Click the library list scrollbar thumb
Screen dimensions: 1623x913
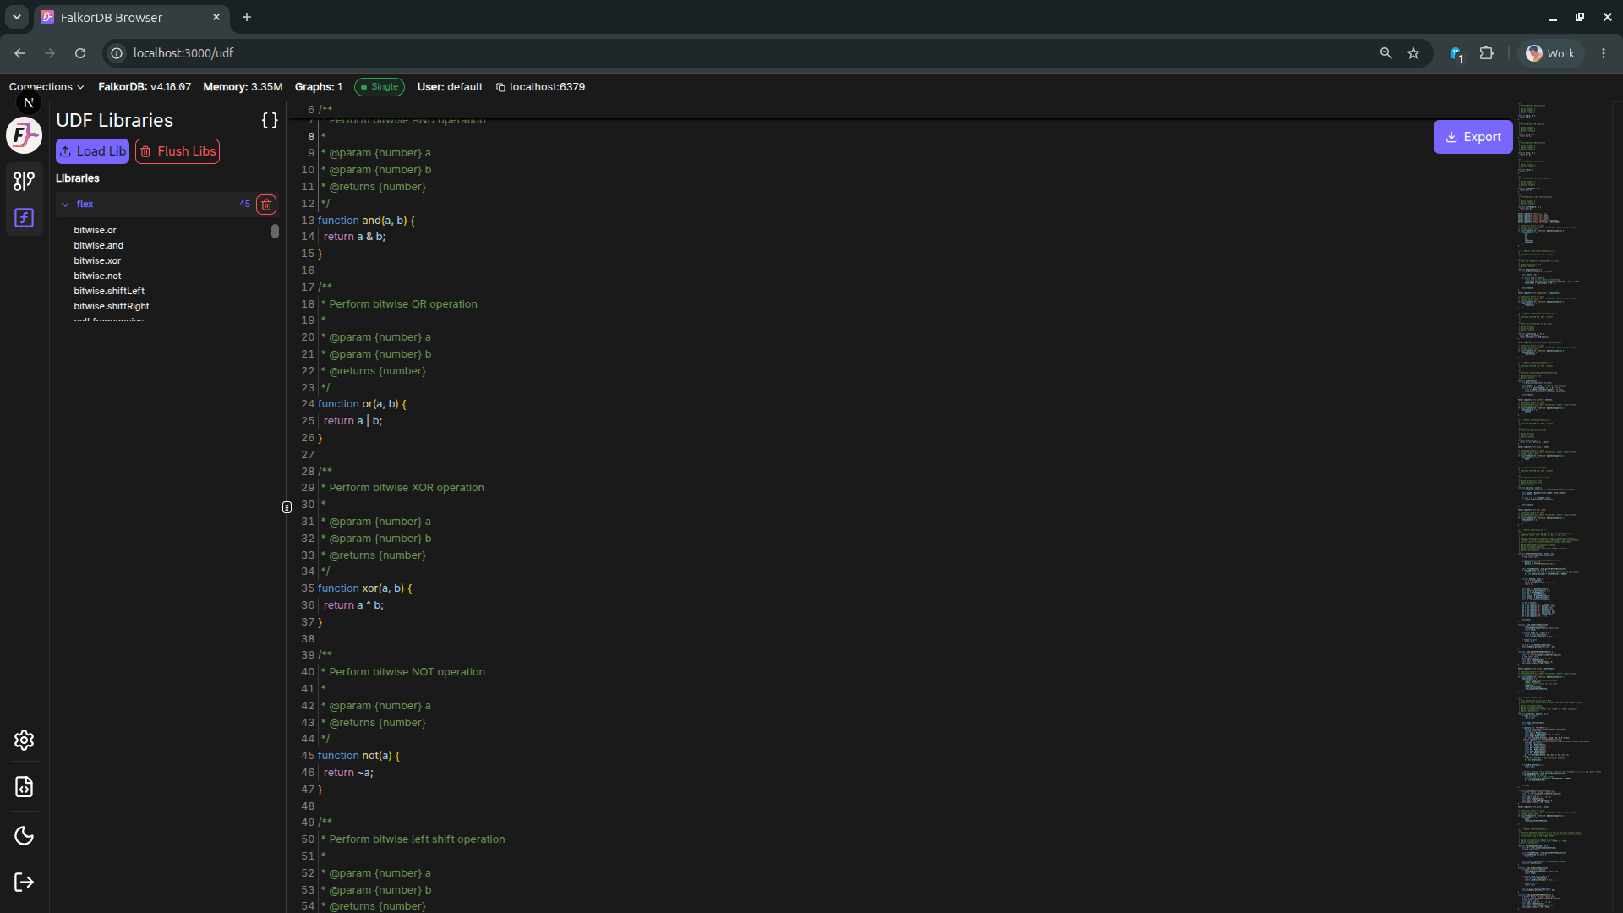(275, 232)
